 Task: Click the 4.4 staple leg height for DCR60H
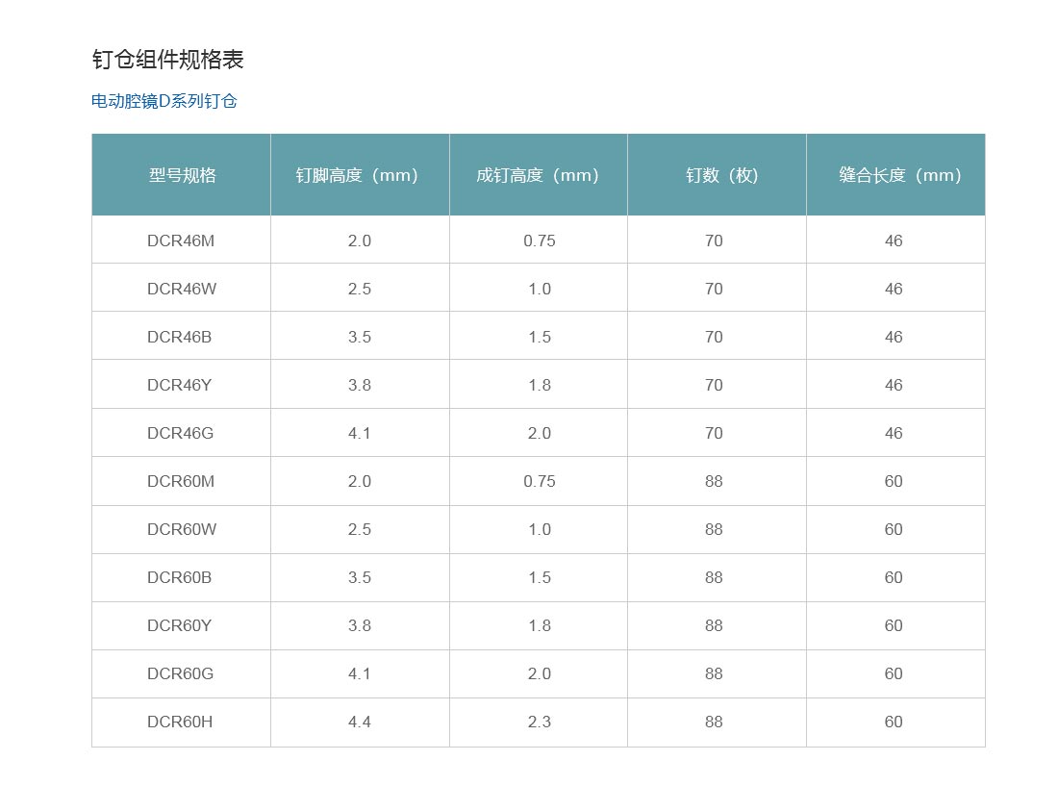360,722
